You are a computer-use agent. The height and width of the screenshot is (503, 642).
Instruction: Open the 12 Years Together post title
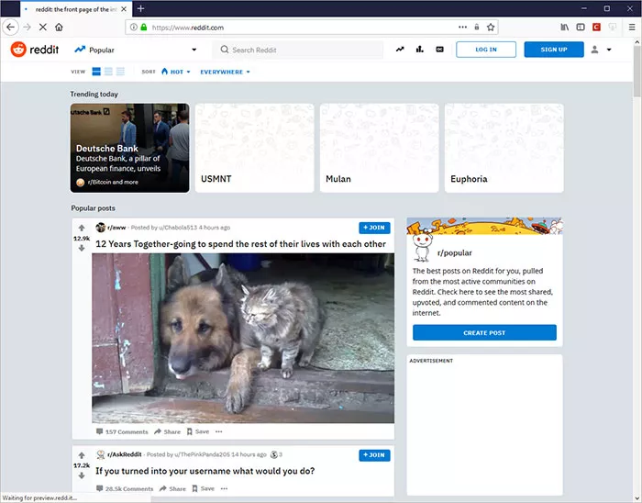(x=240, y=244)
